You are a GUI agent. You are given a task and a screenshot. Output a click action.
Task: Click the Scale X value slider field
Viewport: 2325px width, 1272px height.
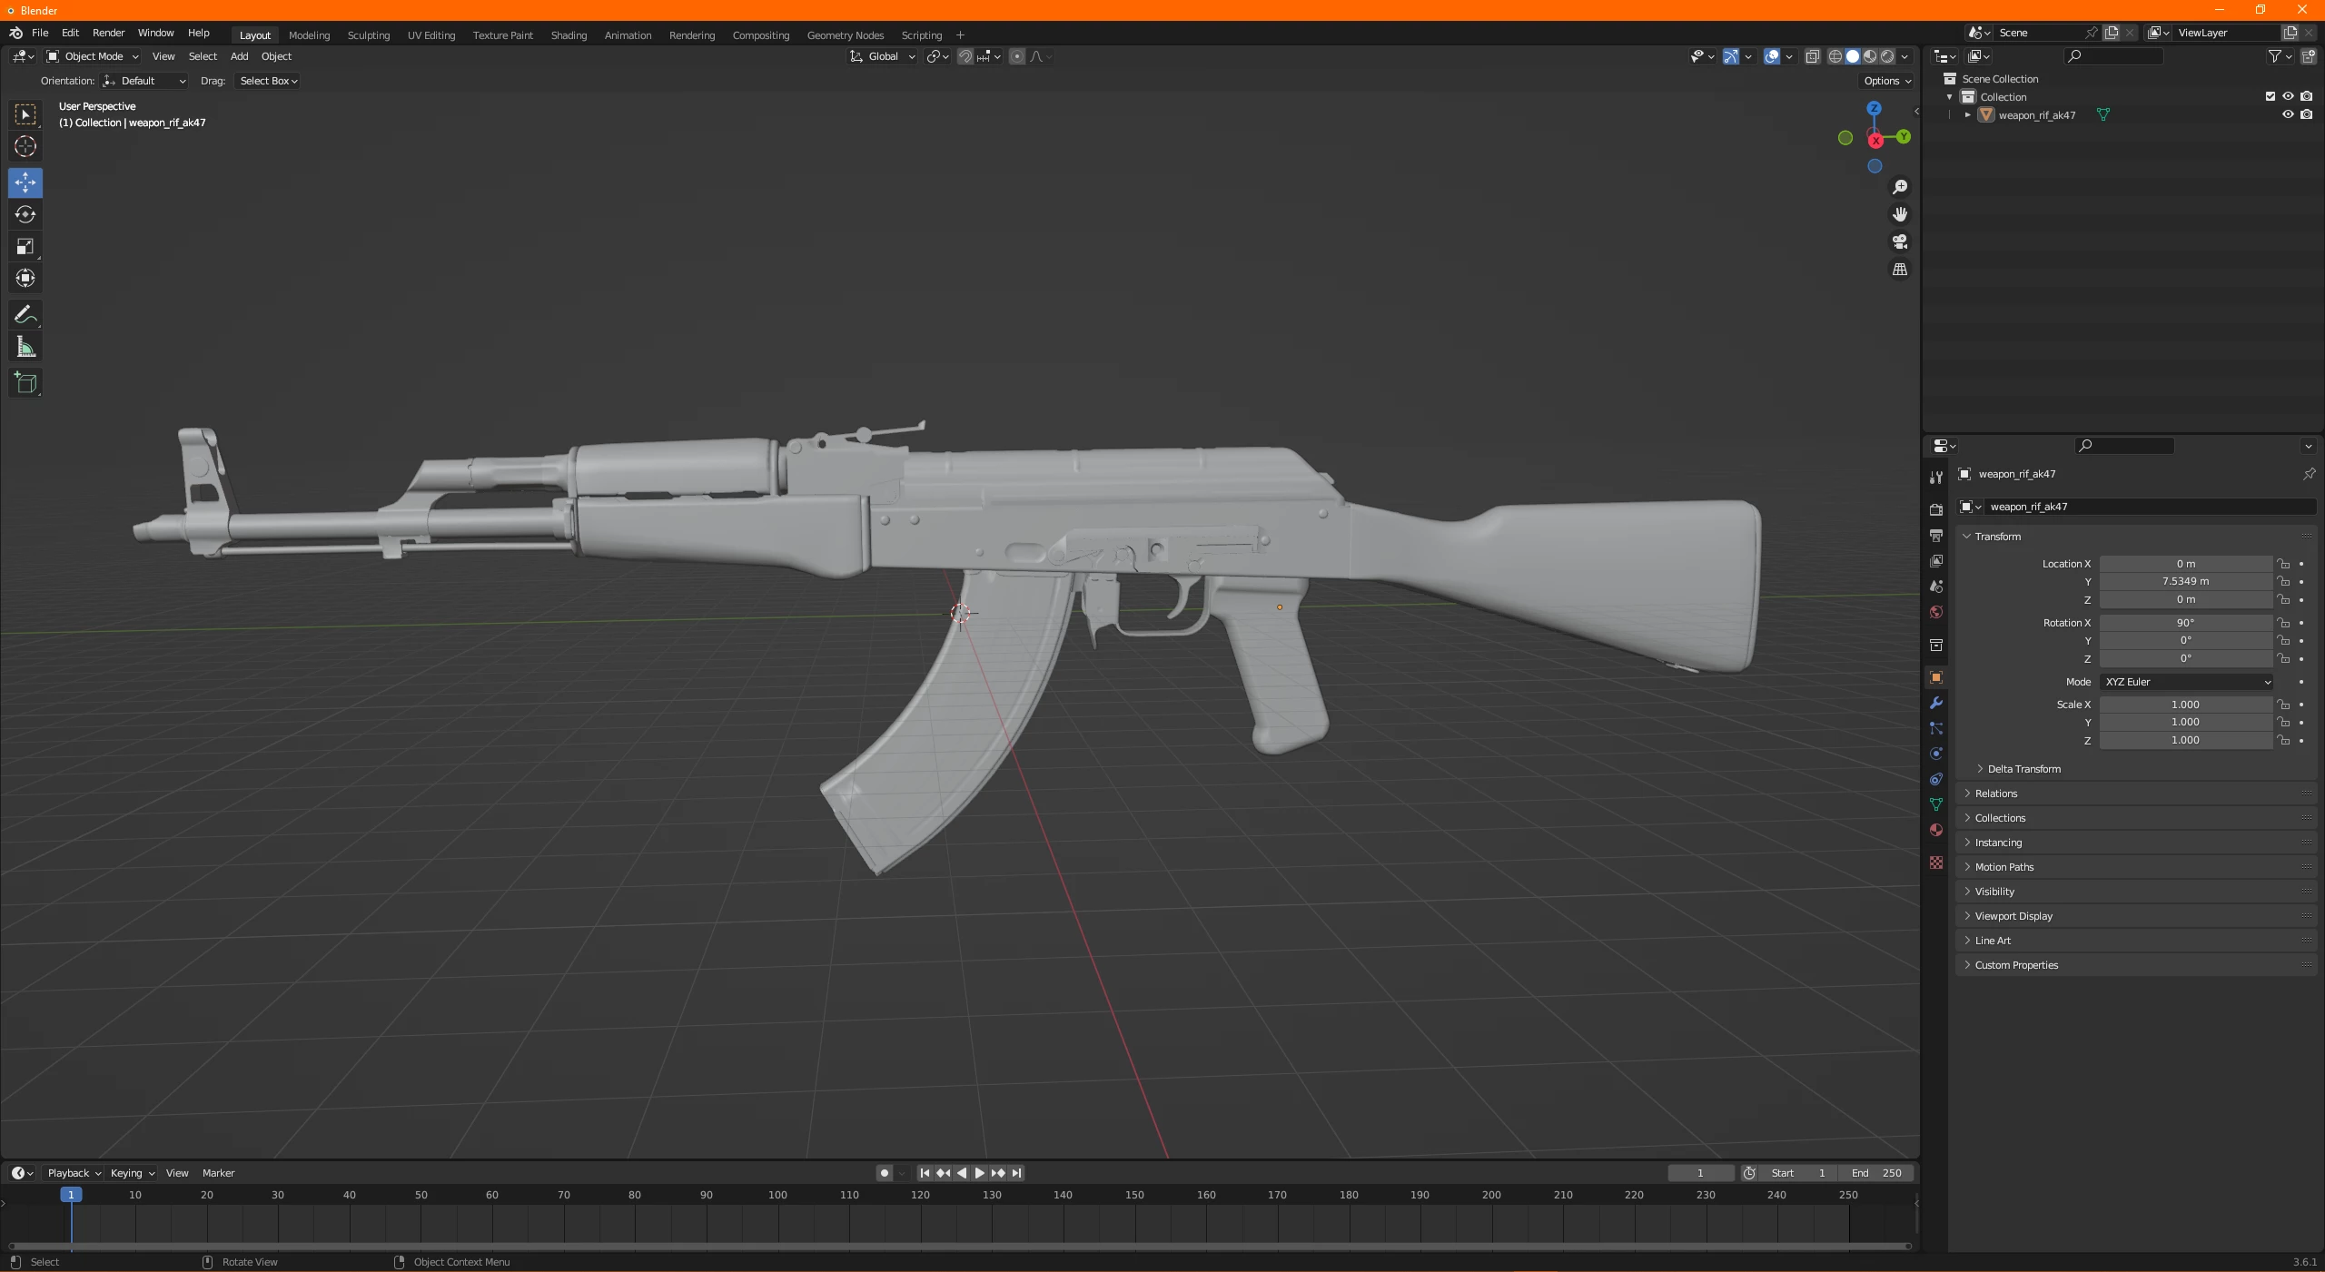2184,705
